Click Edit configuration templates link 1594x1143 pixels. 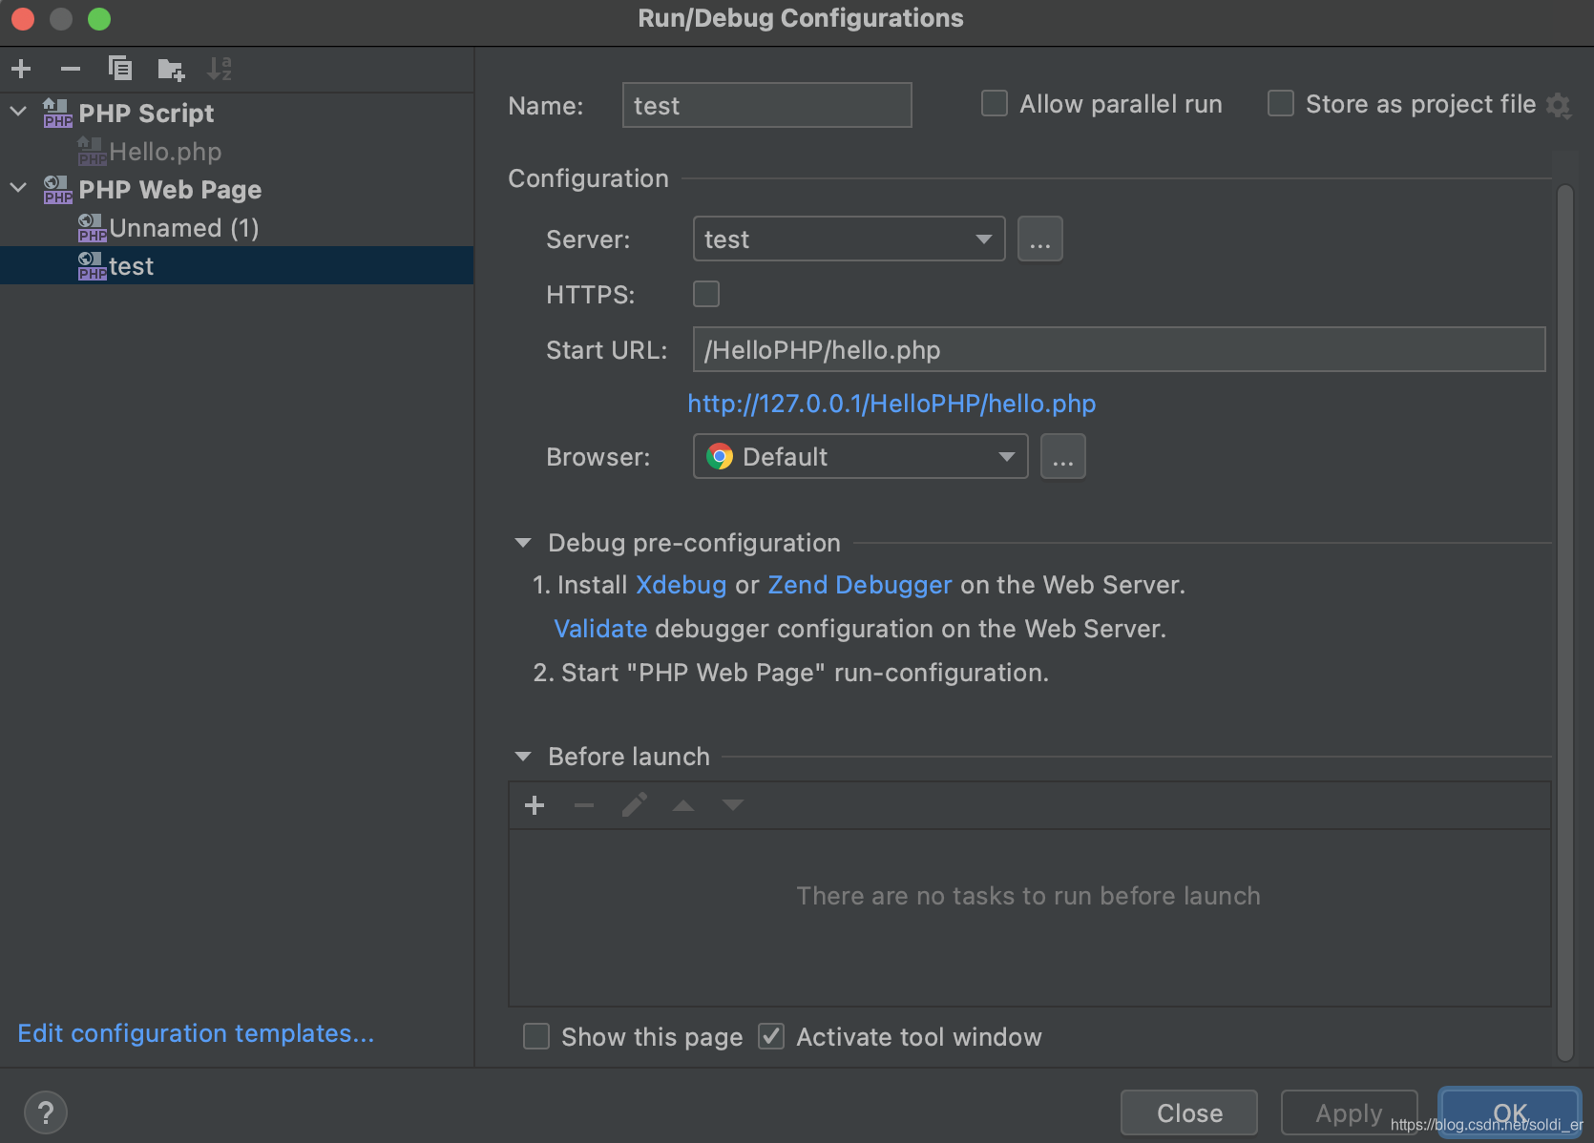point(196,1033)
